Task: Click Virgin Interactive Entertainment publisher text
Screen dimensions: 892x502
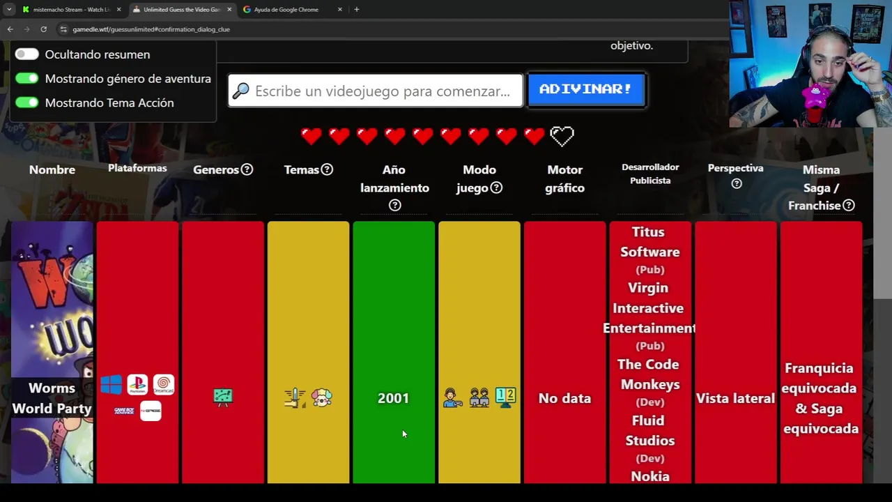Action: 649,307
